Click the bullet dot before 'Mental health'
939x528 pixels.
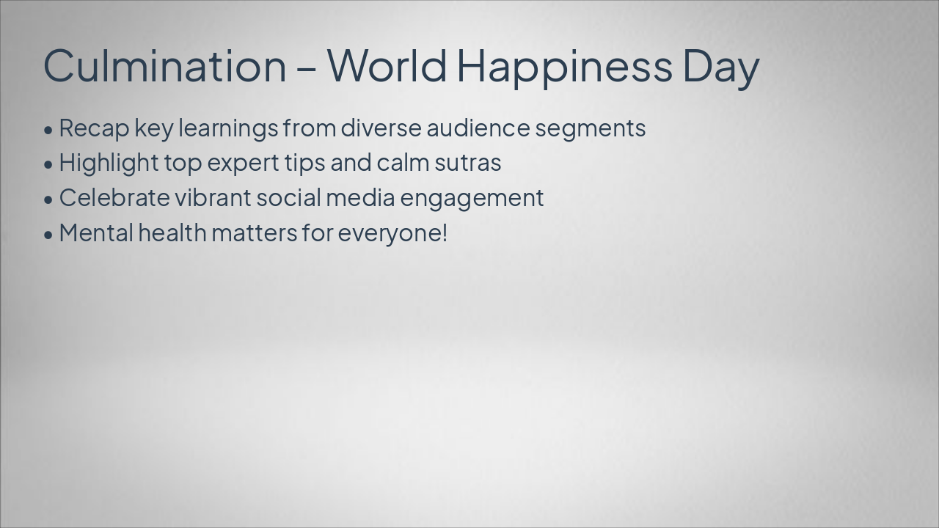pos(48,235)
